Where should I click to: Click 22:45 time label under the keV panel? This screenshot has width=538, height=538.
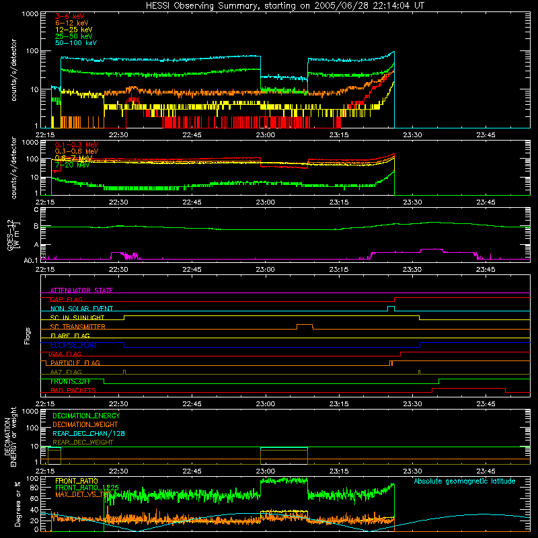tap(192, 135)
